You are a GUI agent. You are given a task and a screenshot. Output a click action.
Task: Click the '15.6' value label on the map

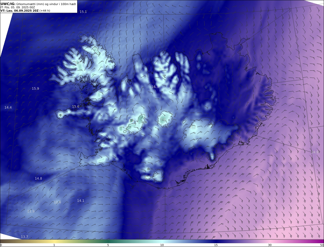76,107
